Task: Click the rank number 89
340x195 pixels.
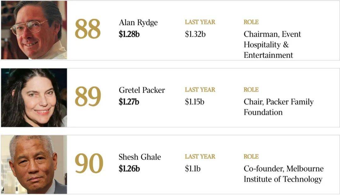Action: (x=88, y=97)
